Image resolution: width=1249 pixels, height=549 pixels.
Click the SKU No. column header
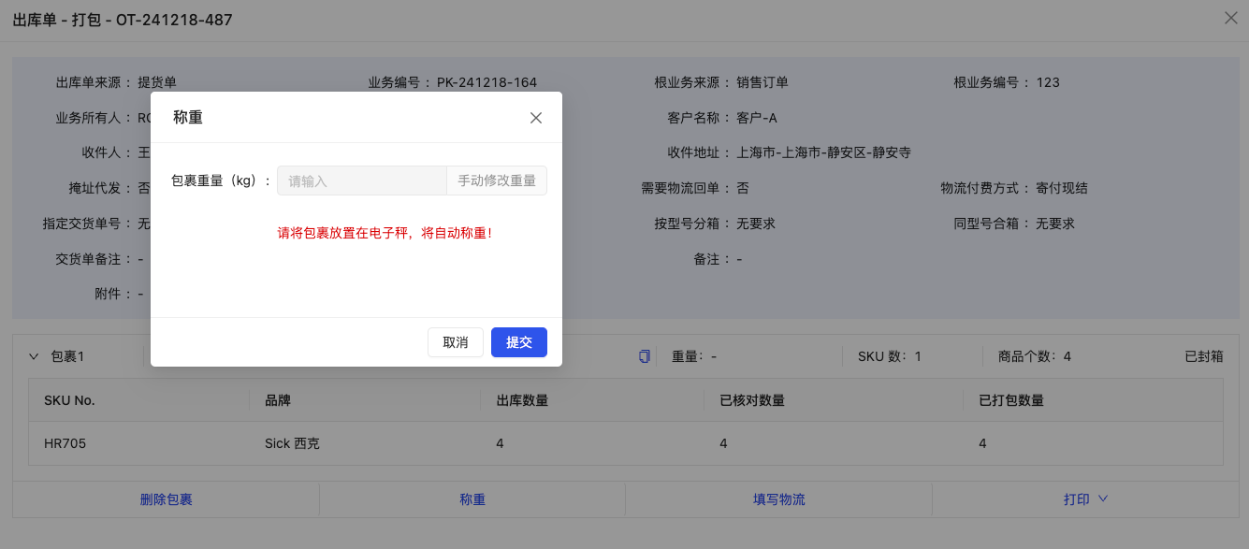pyautogui.click(x=71, y=400)
